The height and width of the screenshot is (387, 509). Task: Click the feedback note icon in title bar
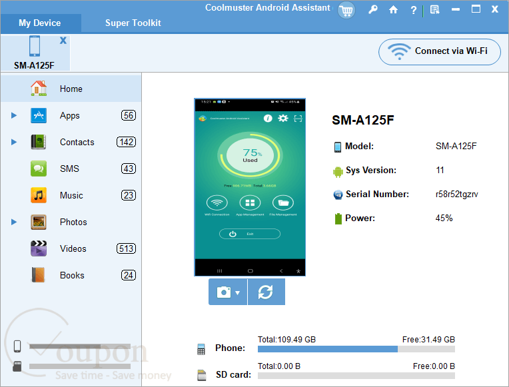(434, 10)
